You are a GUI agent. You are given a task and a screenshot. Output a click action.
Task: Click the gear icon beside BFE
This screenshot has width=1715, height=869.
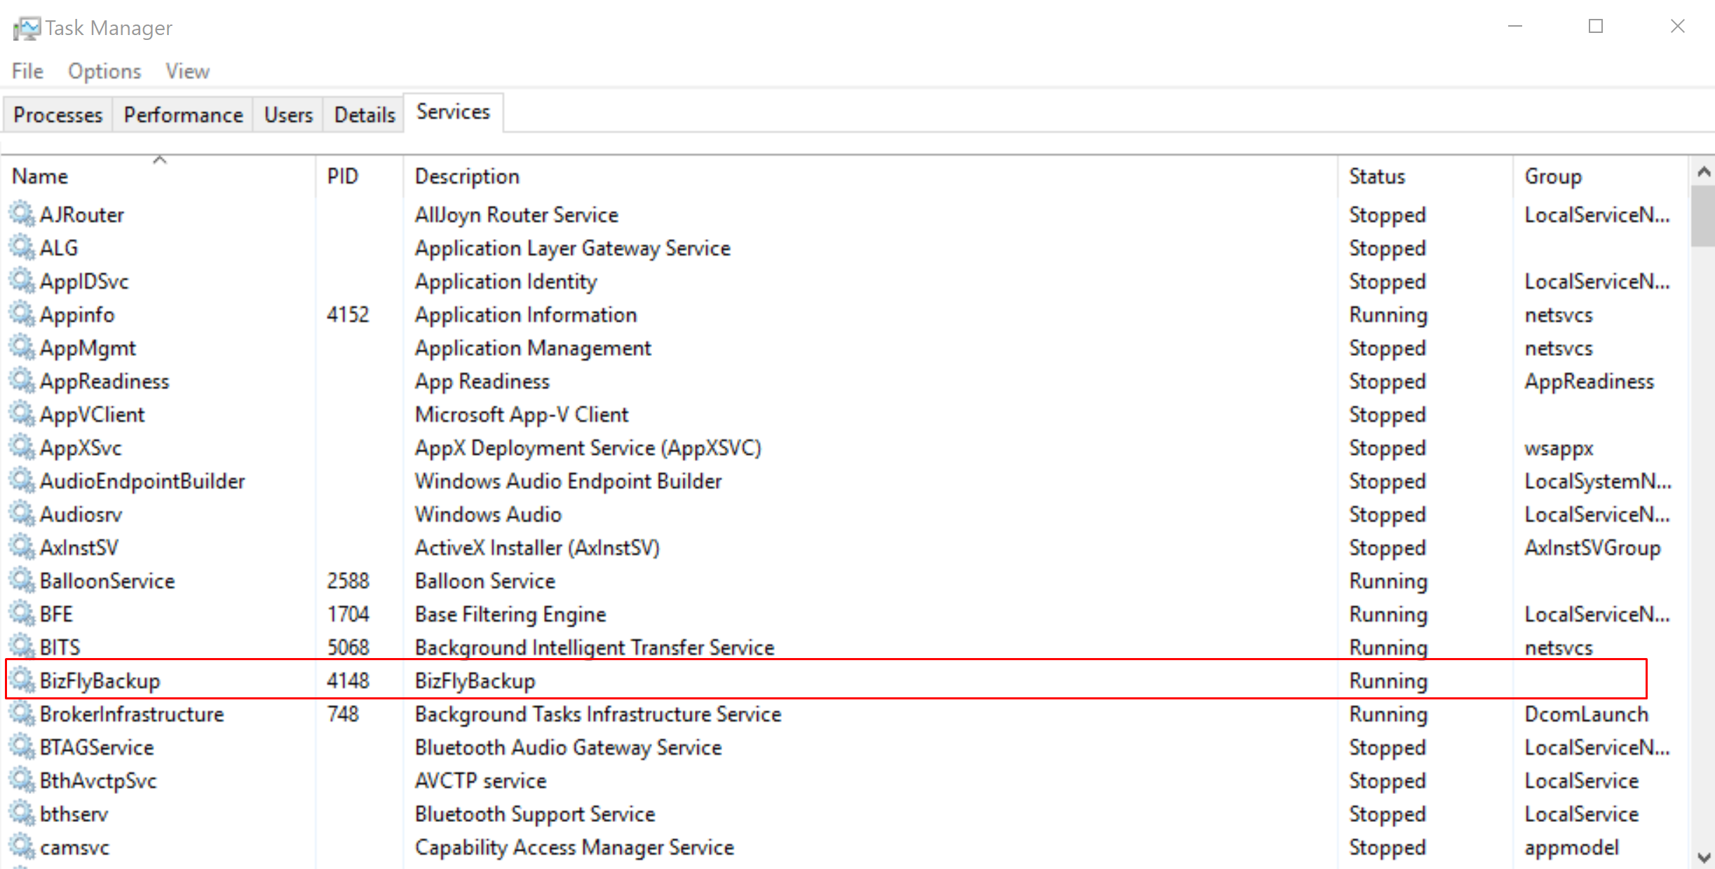22,614
